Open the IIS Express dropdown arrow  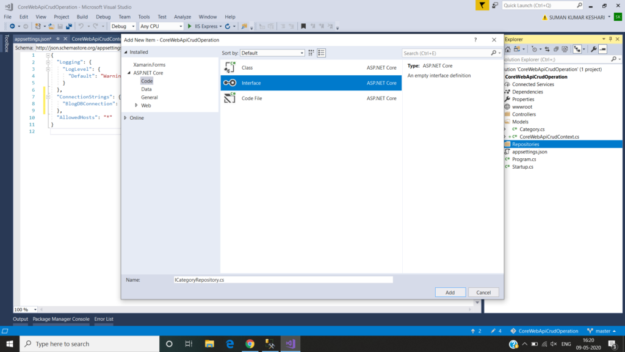(220, 26)
